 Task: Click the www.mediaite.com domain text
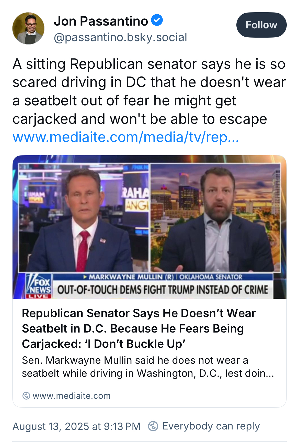tap(72, 396)
